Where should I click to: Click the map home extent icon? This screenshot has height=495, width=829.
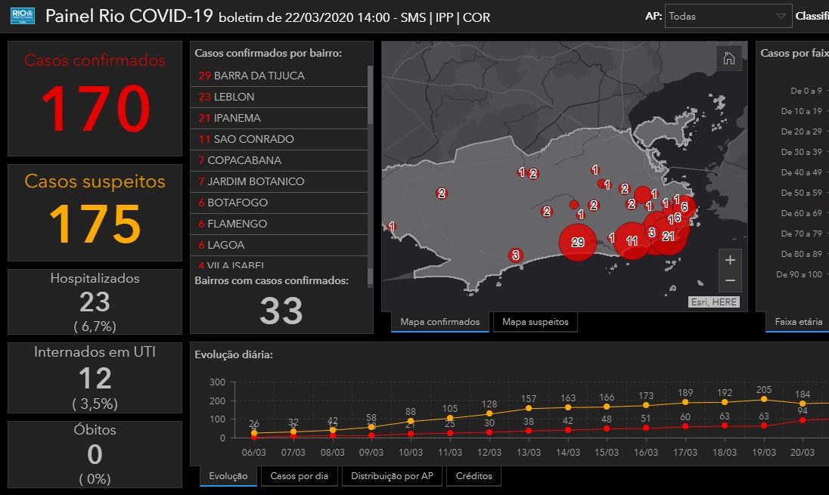click(729, 60)
